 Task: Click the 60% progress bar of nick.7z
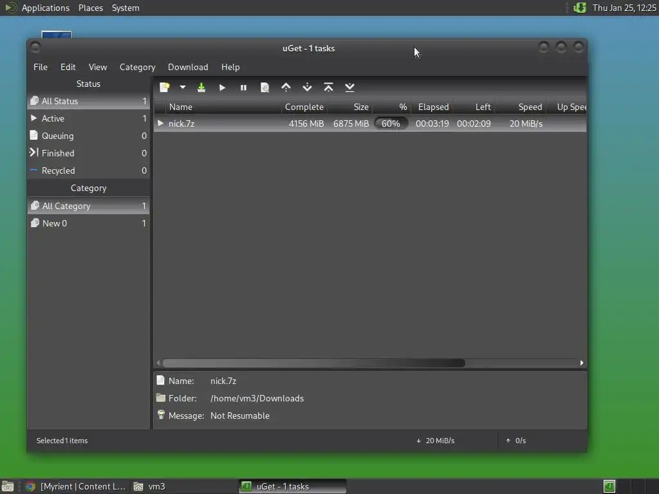391,124
